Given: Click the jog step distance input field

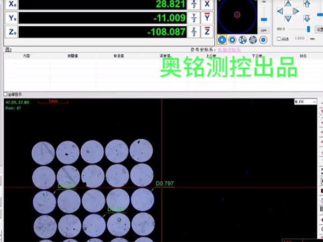Looking at the screenshot, I should pyautogui.click(x=299, y=39).
